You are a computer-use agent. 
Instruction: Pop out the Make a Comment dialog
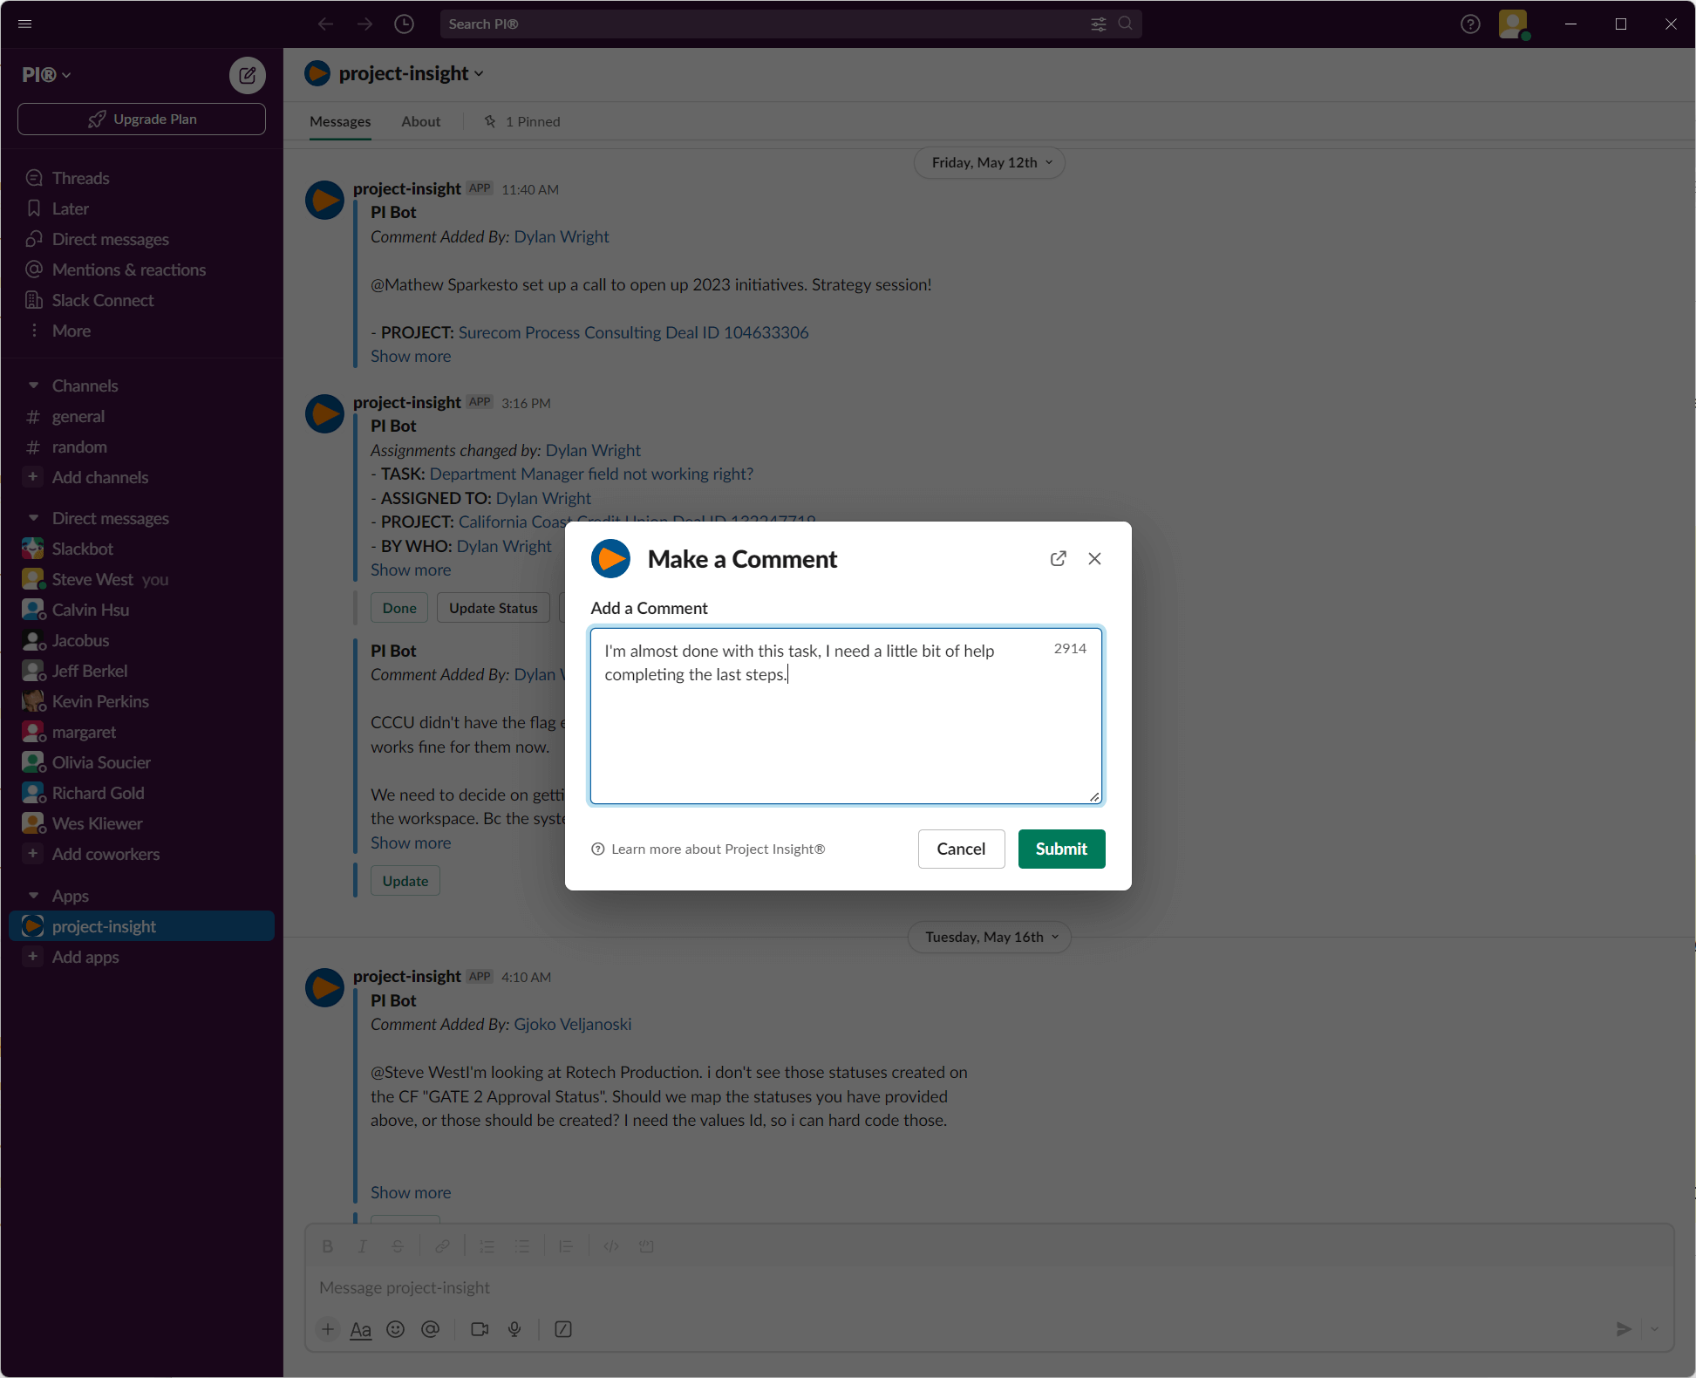(x=1059, y=558)
